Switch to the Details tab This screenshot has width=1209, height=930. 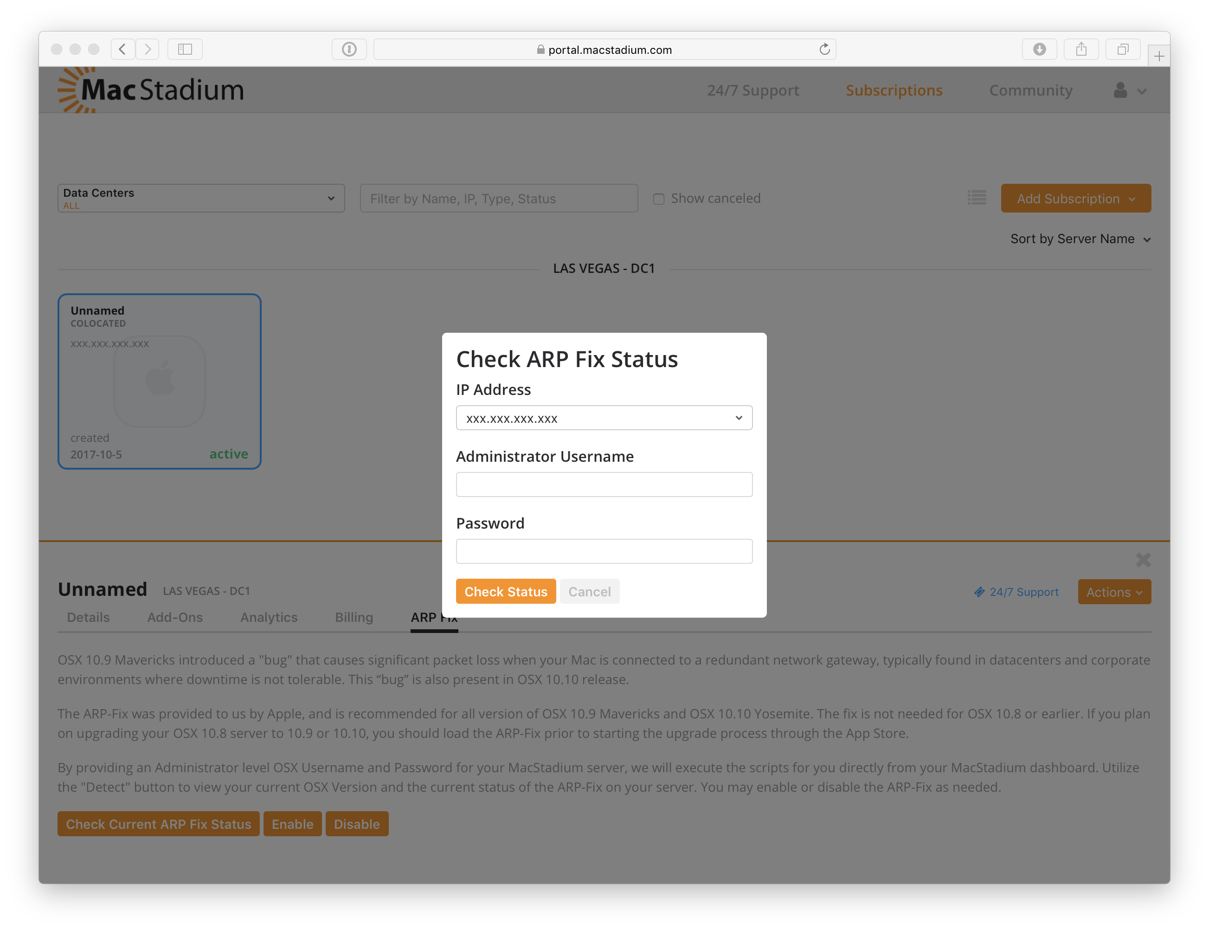[89, 617]
